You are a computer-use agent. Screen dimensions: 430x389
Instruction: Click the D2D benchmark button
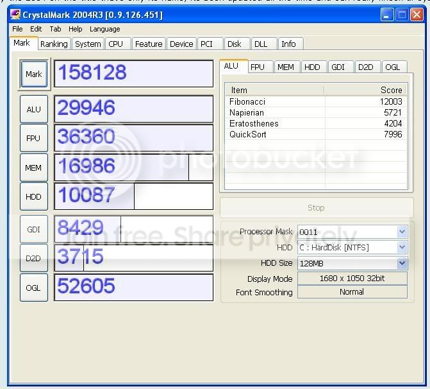click(x=34, y=258)
